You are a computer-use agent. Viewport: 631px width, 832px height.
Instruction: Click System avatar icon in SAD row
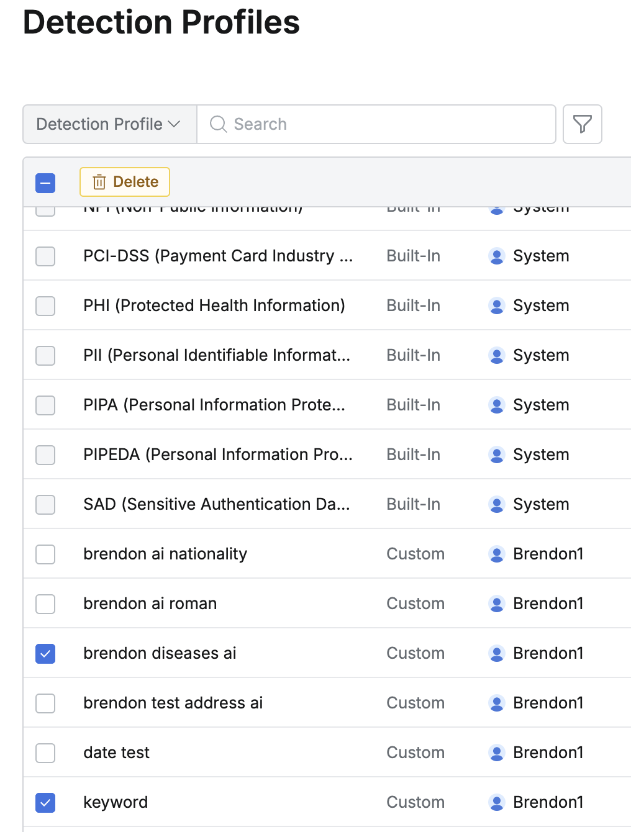tap(496, 504)
